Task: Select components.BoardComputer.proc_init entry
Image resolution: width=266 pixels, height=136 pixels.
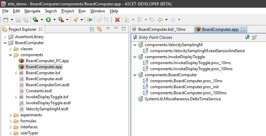Action: pos(183,87)
